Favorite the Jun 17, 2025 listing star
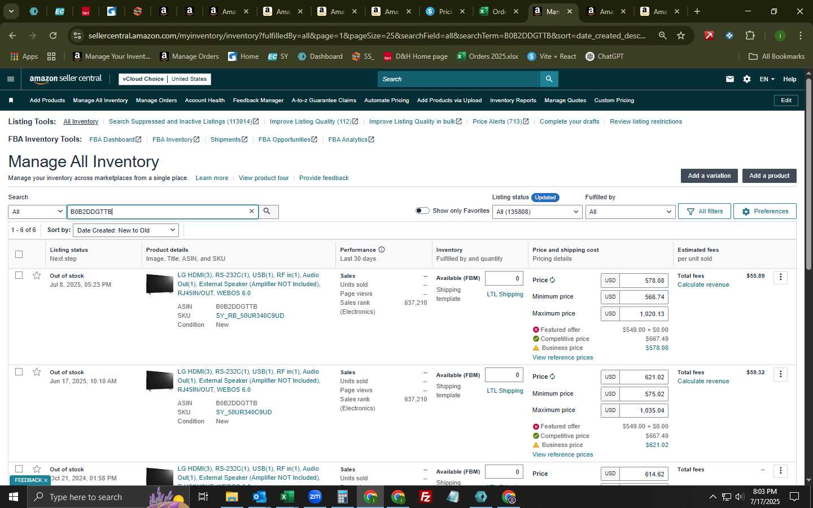813x508 pixels. click(x=37, y=372)
